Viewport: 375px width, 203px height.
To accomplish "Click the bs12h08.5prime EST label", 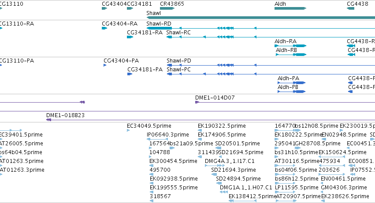I will [317, 126].
